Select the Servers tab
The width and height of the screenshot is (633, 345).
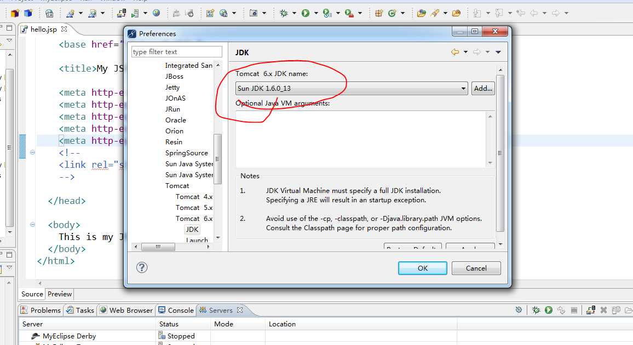[221, 310]
